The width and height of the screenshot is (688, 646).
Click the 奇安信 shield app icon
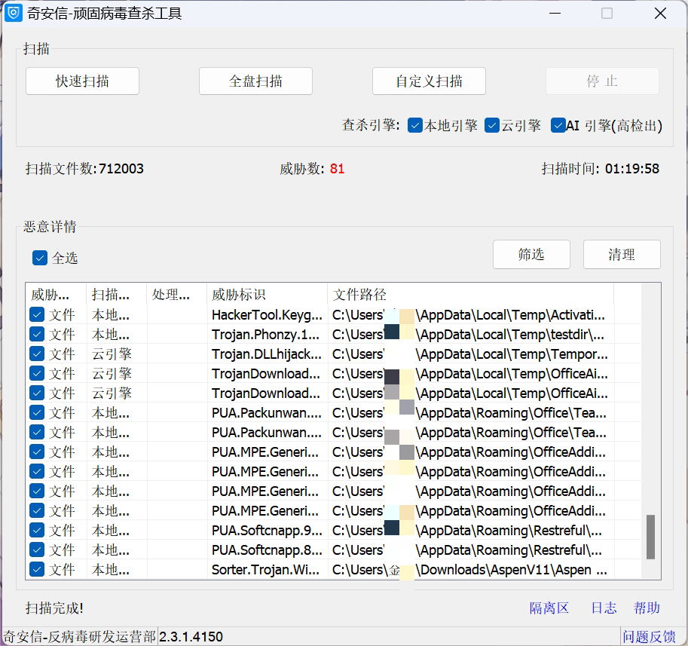tap(13, 13)
